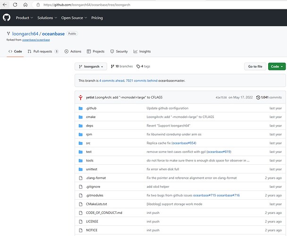Click the .gitignore file icon
287x236 pixels.
pos(81,186)
